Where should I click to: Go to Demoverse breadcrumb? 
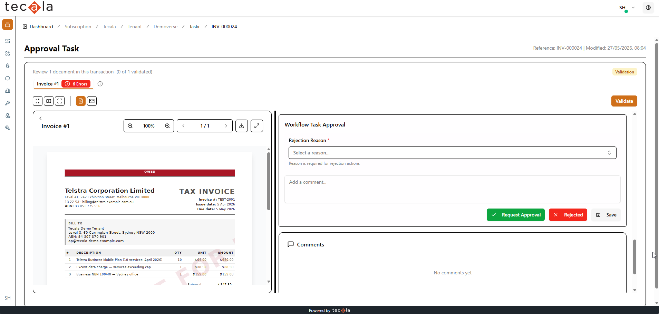166,27
